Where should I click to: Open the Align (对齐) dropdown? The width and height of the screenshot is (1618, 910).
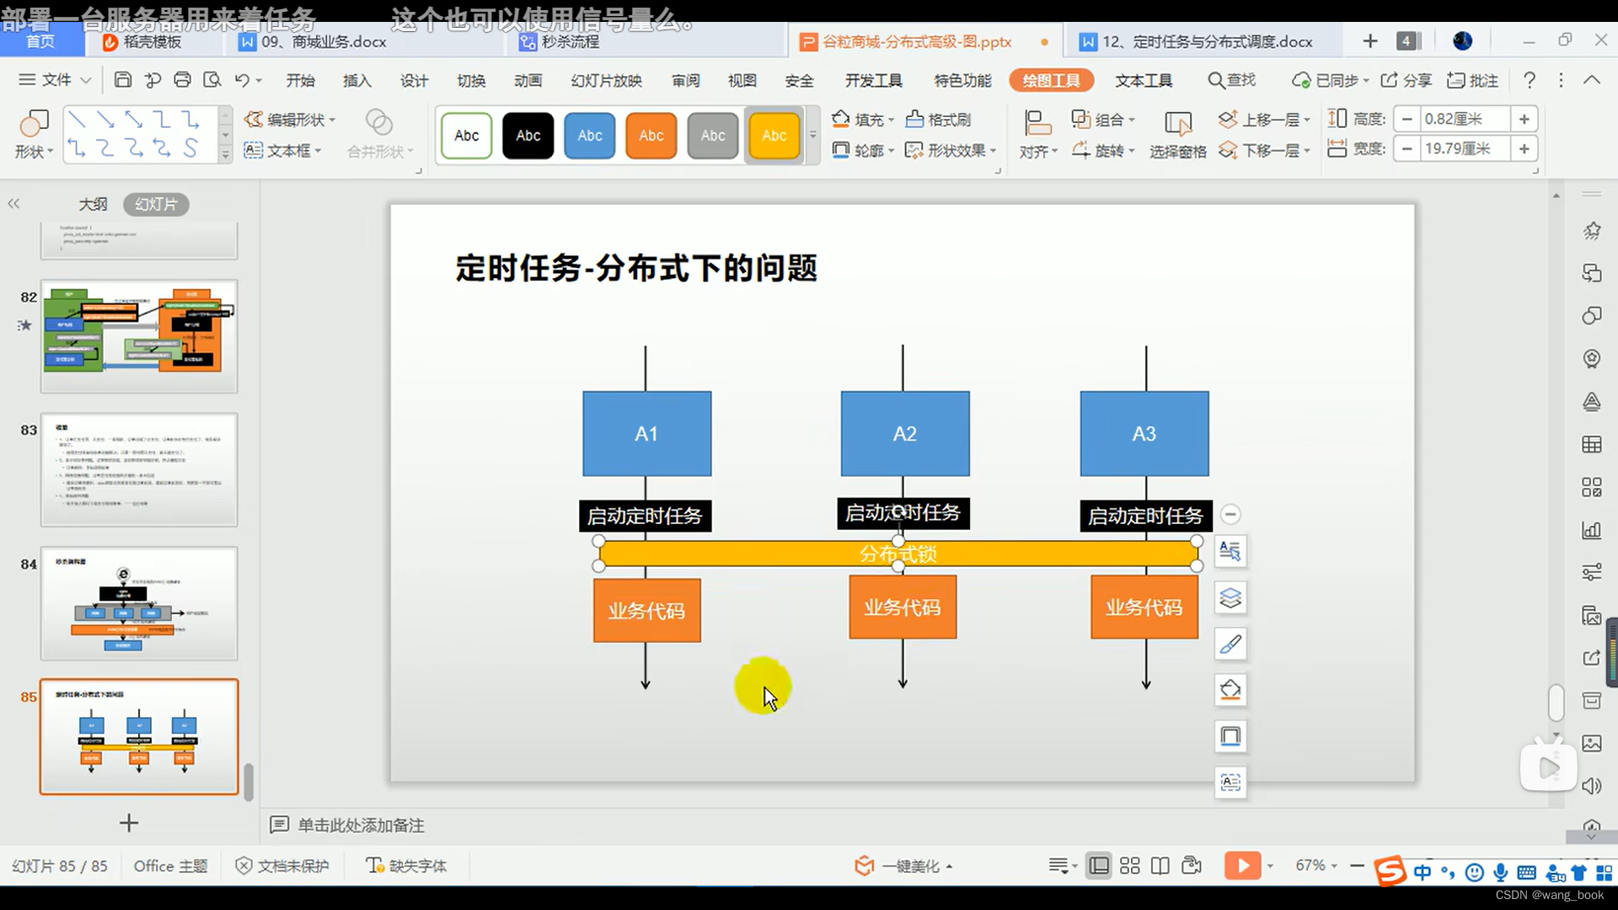1038,152
